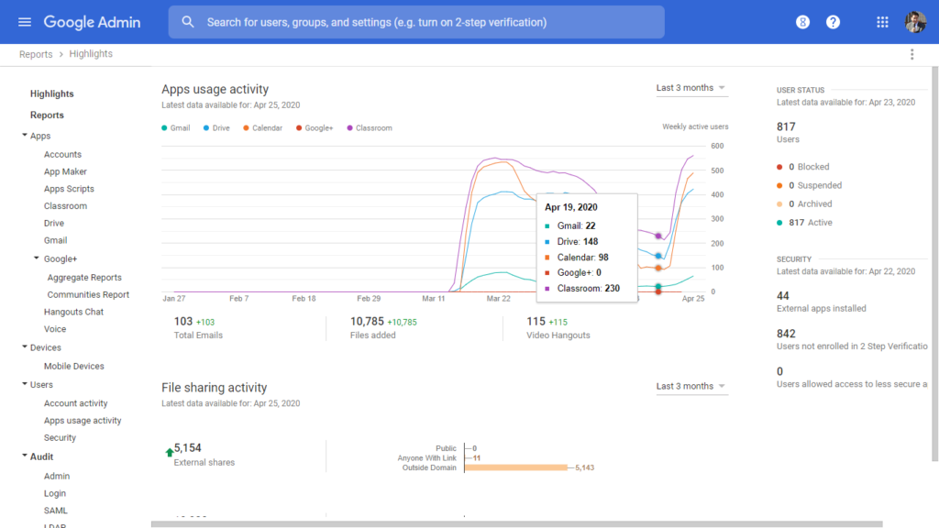Open the Gmail report in sidebar
939x528 pixels.
[x=55, y=241]
